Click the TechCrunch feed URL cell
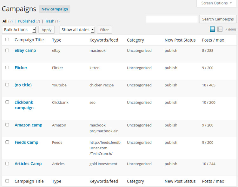 [x=105, y=148]
